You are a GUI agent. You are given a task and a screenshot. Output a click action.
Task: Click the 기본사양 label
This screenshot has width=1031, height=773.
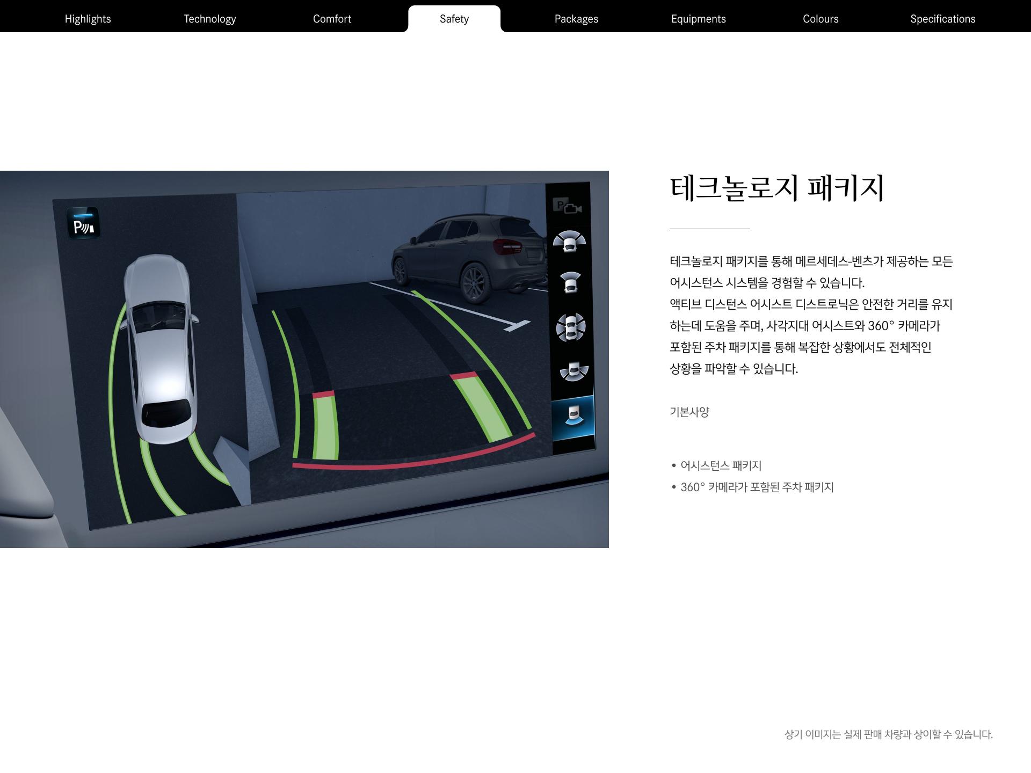pos(689,412)
